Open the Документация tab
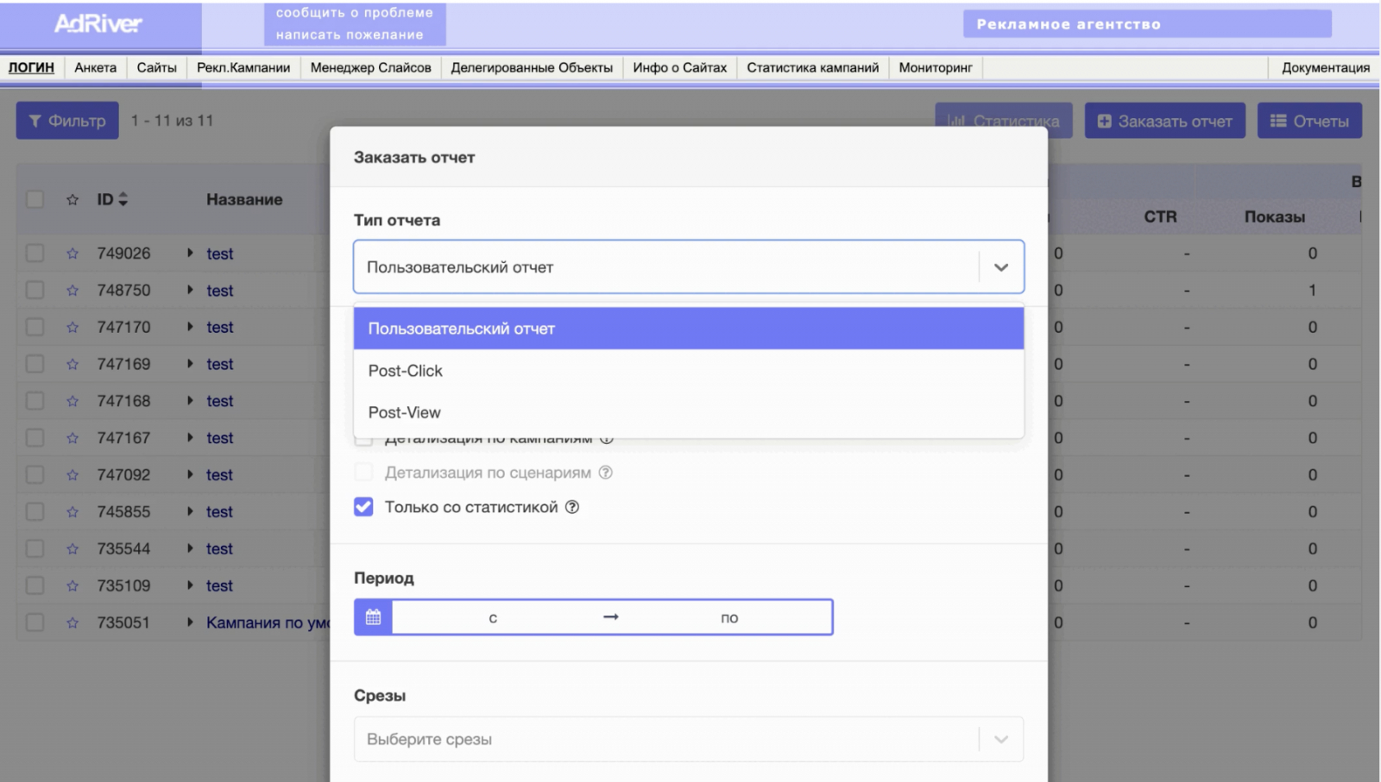1381x782 pixels. [x=1326, y=67]
